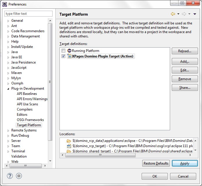The width and height of the screenshot is (202, 186).
Task: Open the back history dropdown arrow
Action: [x=178, y=14]
